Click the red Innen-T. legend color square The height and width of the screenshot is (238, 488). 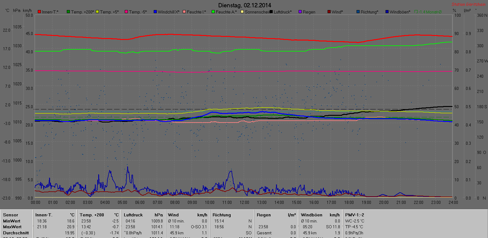pyautogui.click(x=39, y=12)
